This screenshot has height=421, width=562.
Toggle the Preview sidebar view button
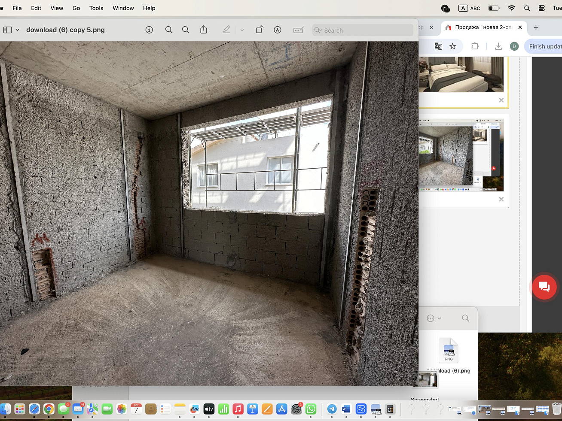8,30
